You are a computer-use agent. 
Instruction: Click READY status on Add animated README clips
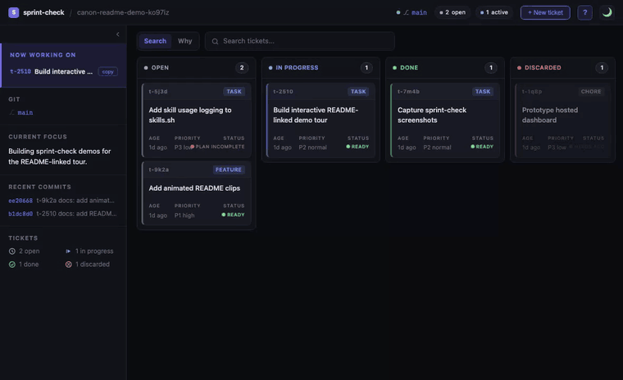pos(233,215)
